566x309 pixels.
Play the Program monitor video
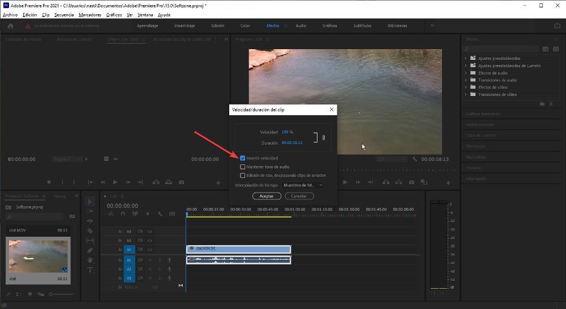(x=345, y=182)
